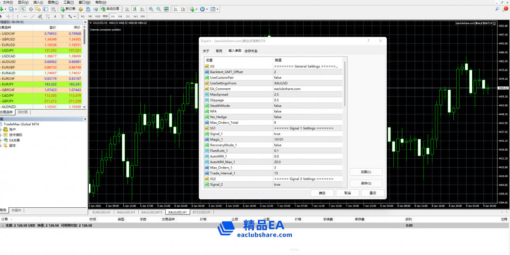Open the 工具(T) menu
Viewport: 510px width, 255px height.
point(68,2)
